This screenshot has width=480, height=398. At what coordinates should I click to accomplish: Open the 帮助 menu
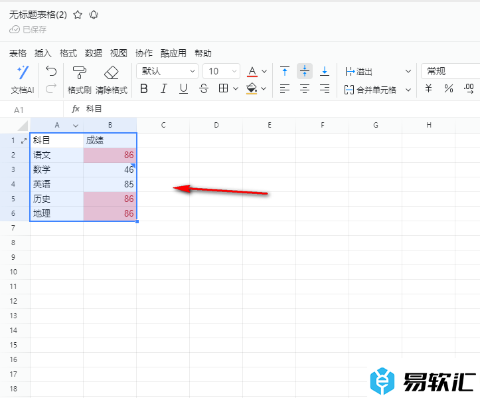[x=203, y=53]
